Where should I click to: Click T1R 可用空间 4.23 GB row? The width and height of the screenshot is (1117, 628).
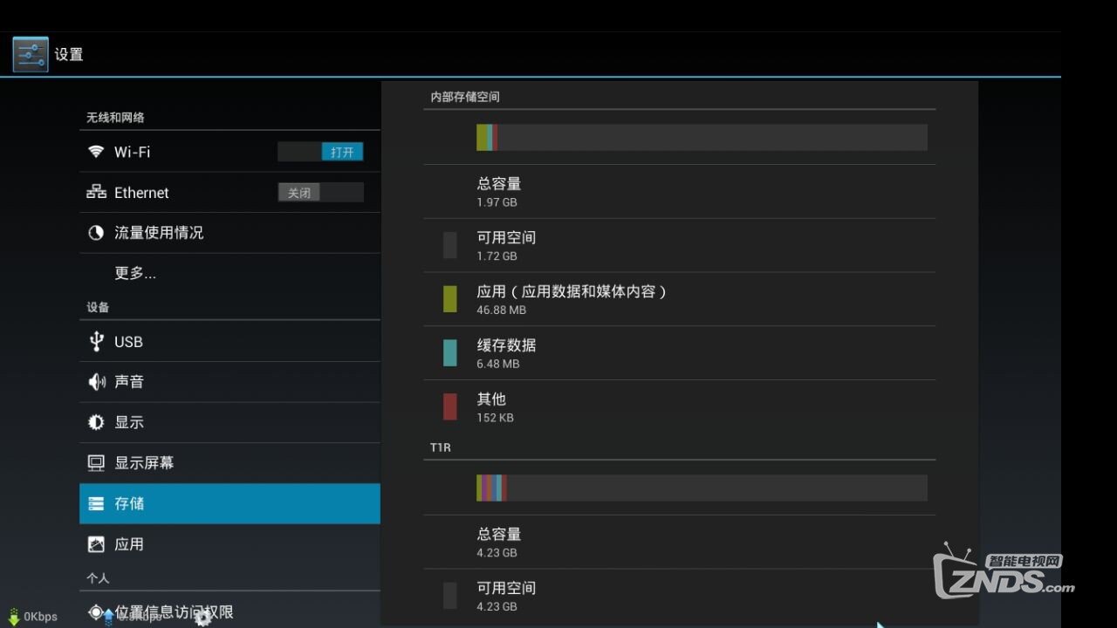[x=680, y=596]
